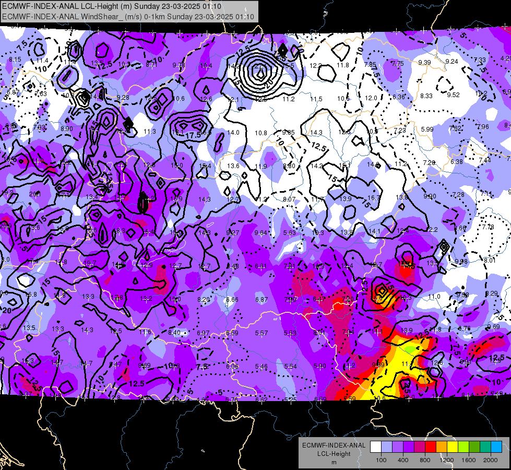The height and width of the screenshot is (470, 511).
Task: Click the wind shear value 8.07
Action: (x=289, y=199)
